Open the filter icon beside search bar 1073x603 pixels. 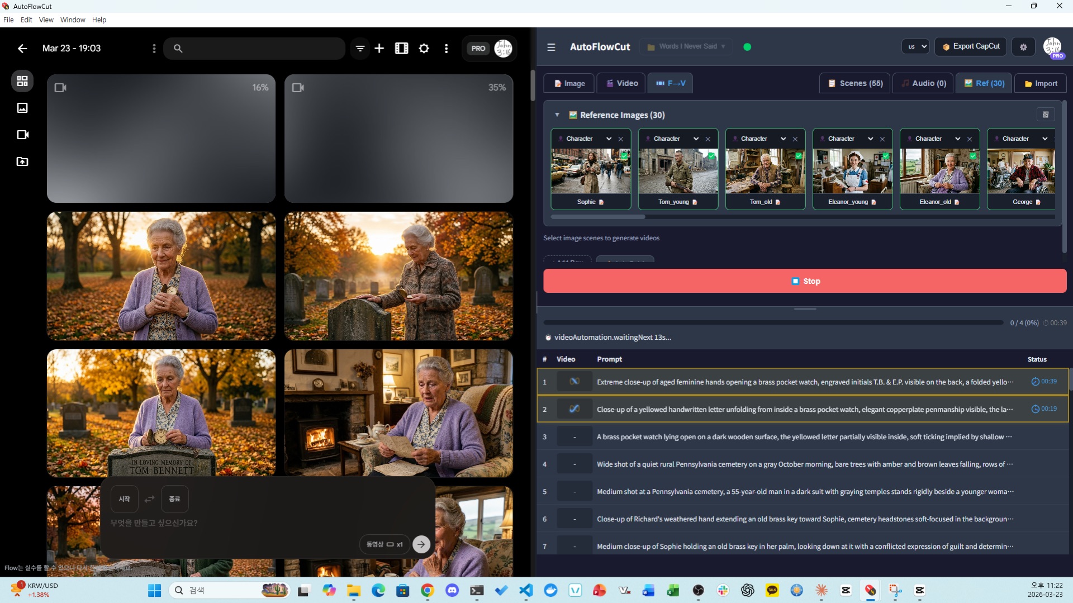pyautogui.click(x=360, y=49)
